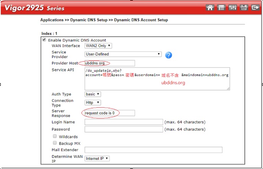Click the 'Index : 1' text
The height and width of the screenshot is (169, 263).
49,34
